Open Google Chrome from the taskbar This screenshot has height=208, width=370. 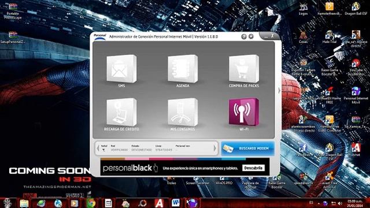point(91,203)
